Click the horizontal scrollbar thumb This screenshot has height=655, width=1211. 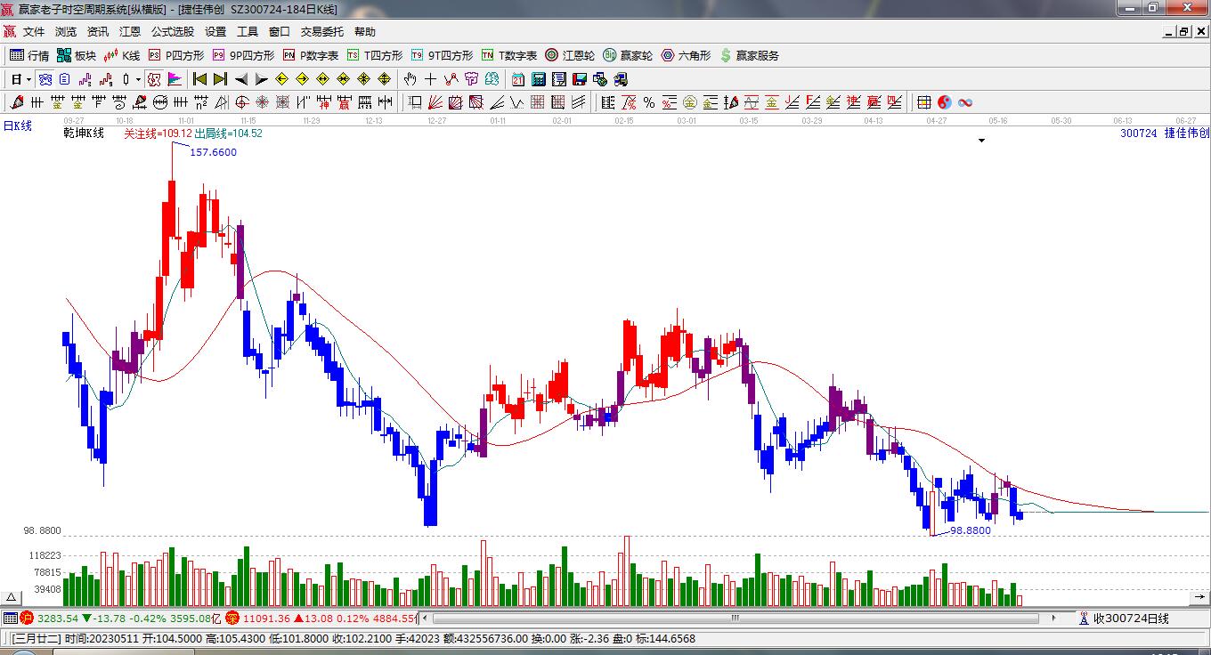click(x=736, y=618)
